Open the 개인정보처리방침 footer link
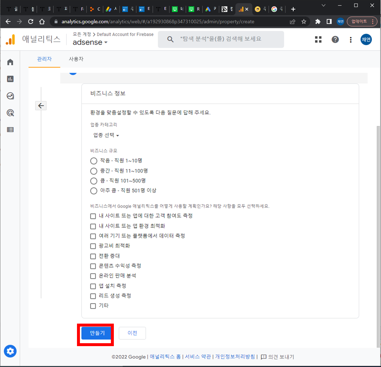Screen dimensions: 381x367 [x=235, y=357]
